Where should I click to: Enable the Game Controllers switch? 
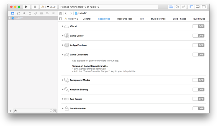pyautogui.click(x=198, y=54)
